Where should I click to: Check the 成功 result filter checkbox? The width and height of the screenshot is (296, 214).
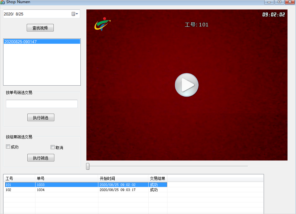pos(8,147)
